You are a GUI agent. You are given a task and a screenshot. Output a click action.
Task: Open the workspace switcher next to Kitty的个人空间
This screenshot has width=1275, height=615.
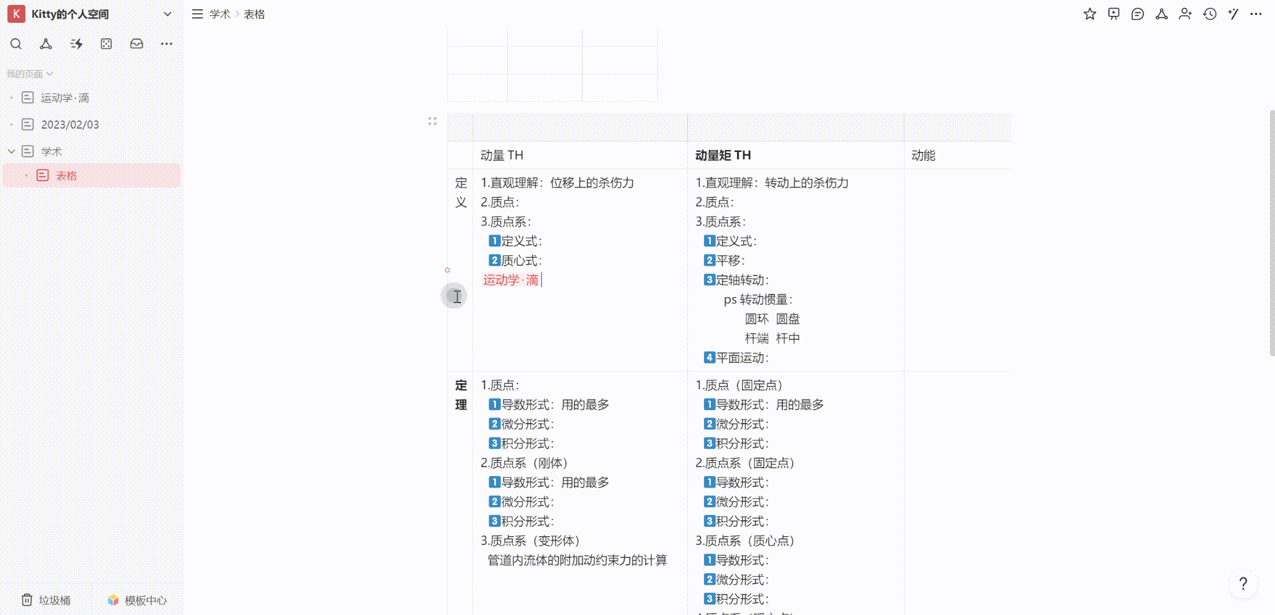point(167,14)
